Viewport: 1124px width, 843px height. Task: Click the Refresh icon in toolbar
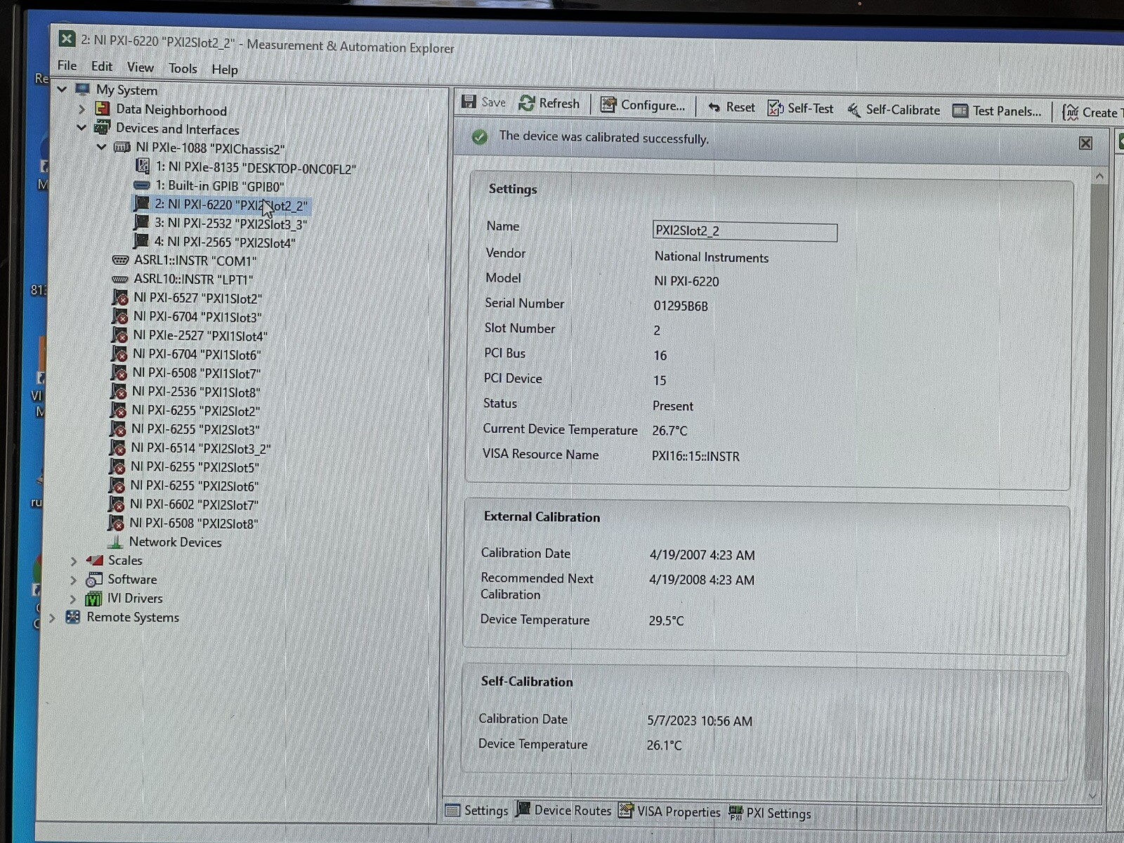coord(527,103)
